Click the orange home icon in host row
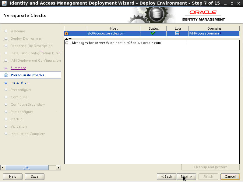The width and height of the screenshot is (243, 182). click(66, 33)
